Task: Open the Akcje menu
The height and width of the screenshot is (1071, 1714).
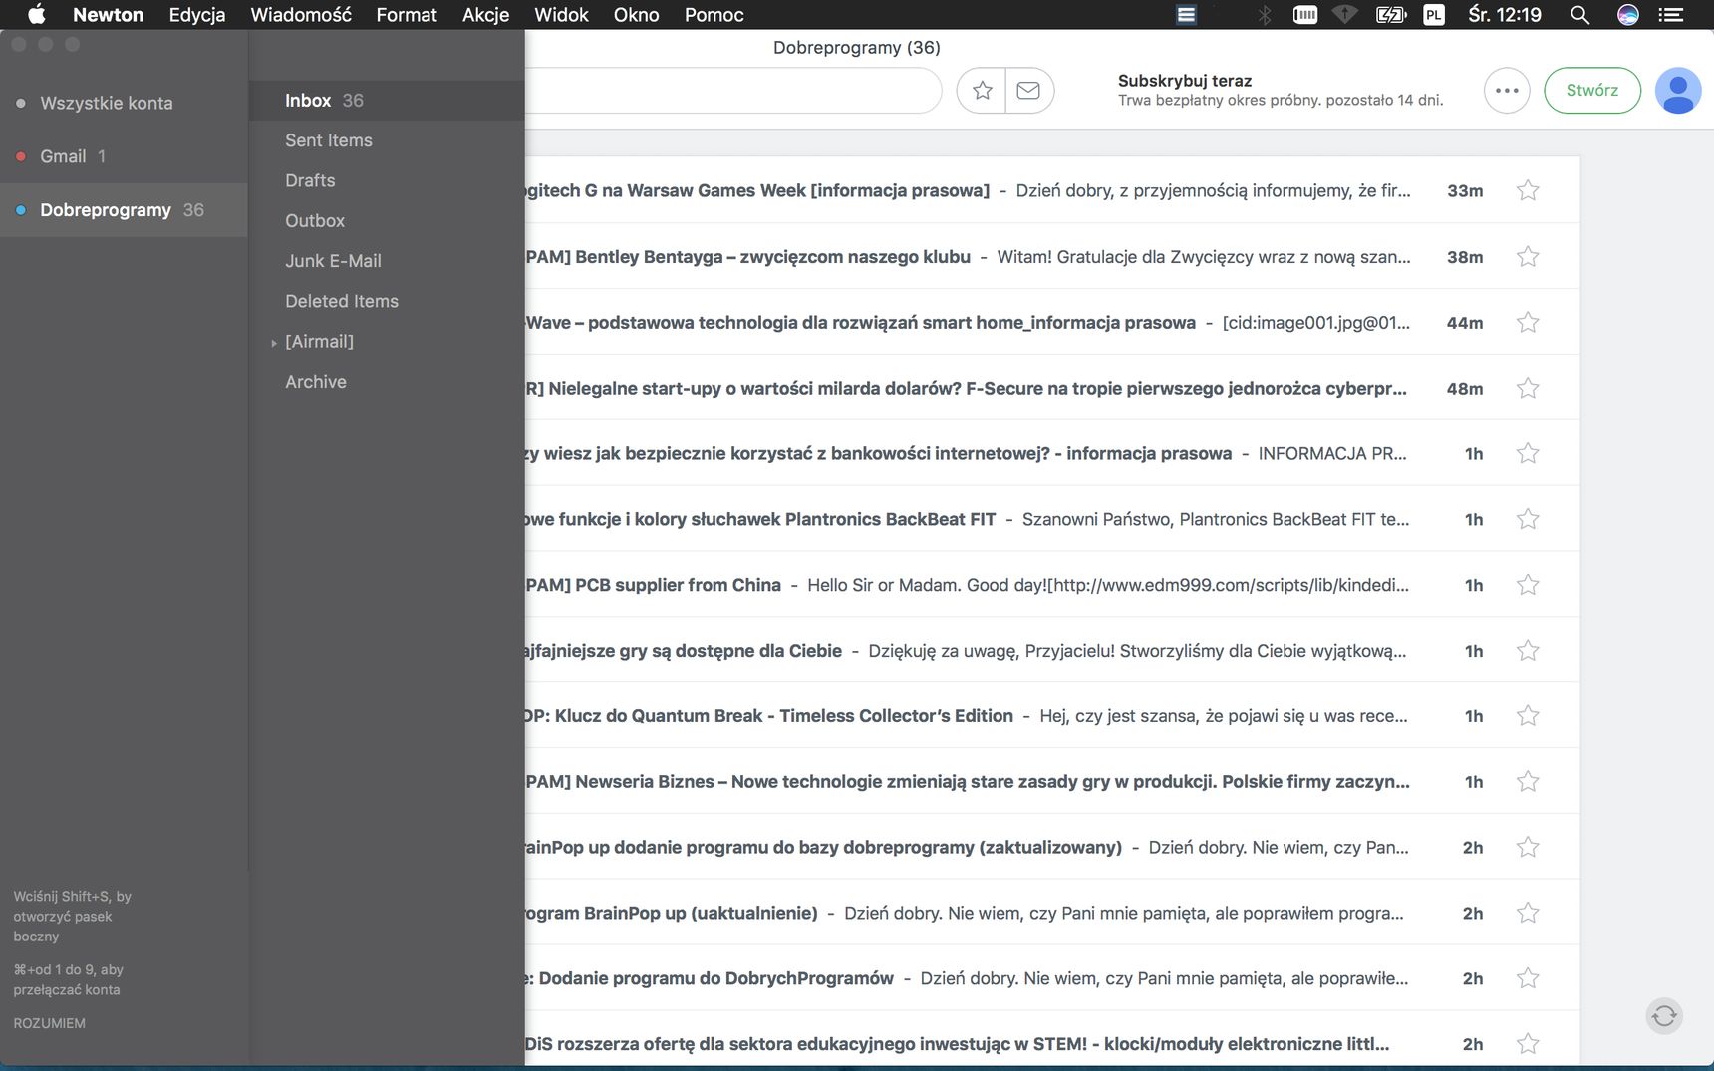Action: tap(485, 15)
